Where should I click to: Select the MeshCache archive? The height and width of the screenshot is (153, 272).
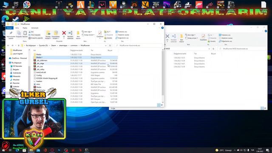coord(76,90)
